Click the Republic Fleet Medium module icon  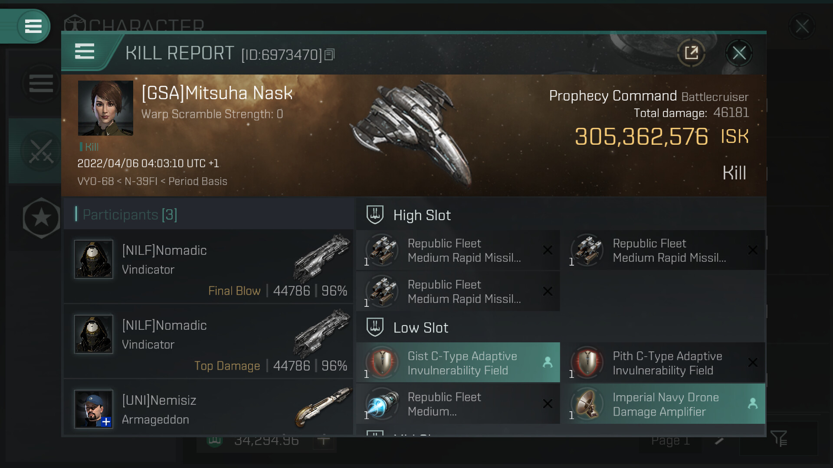coord(382,404)
